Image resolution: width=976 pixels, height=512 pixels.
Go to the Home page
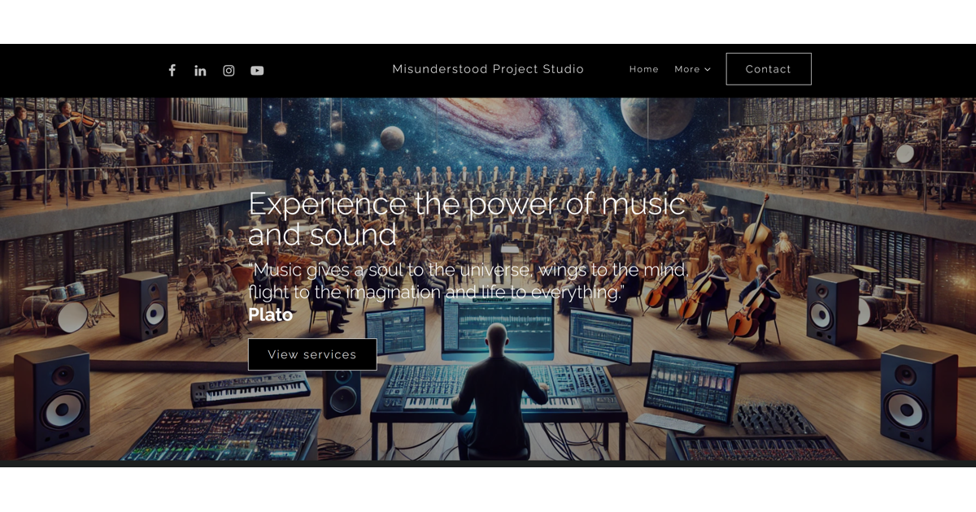click(644, 69)
